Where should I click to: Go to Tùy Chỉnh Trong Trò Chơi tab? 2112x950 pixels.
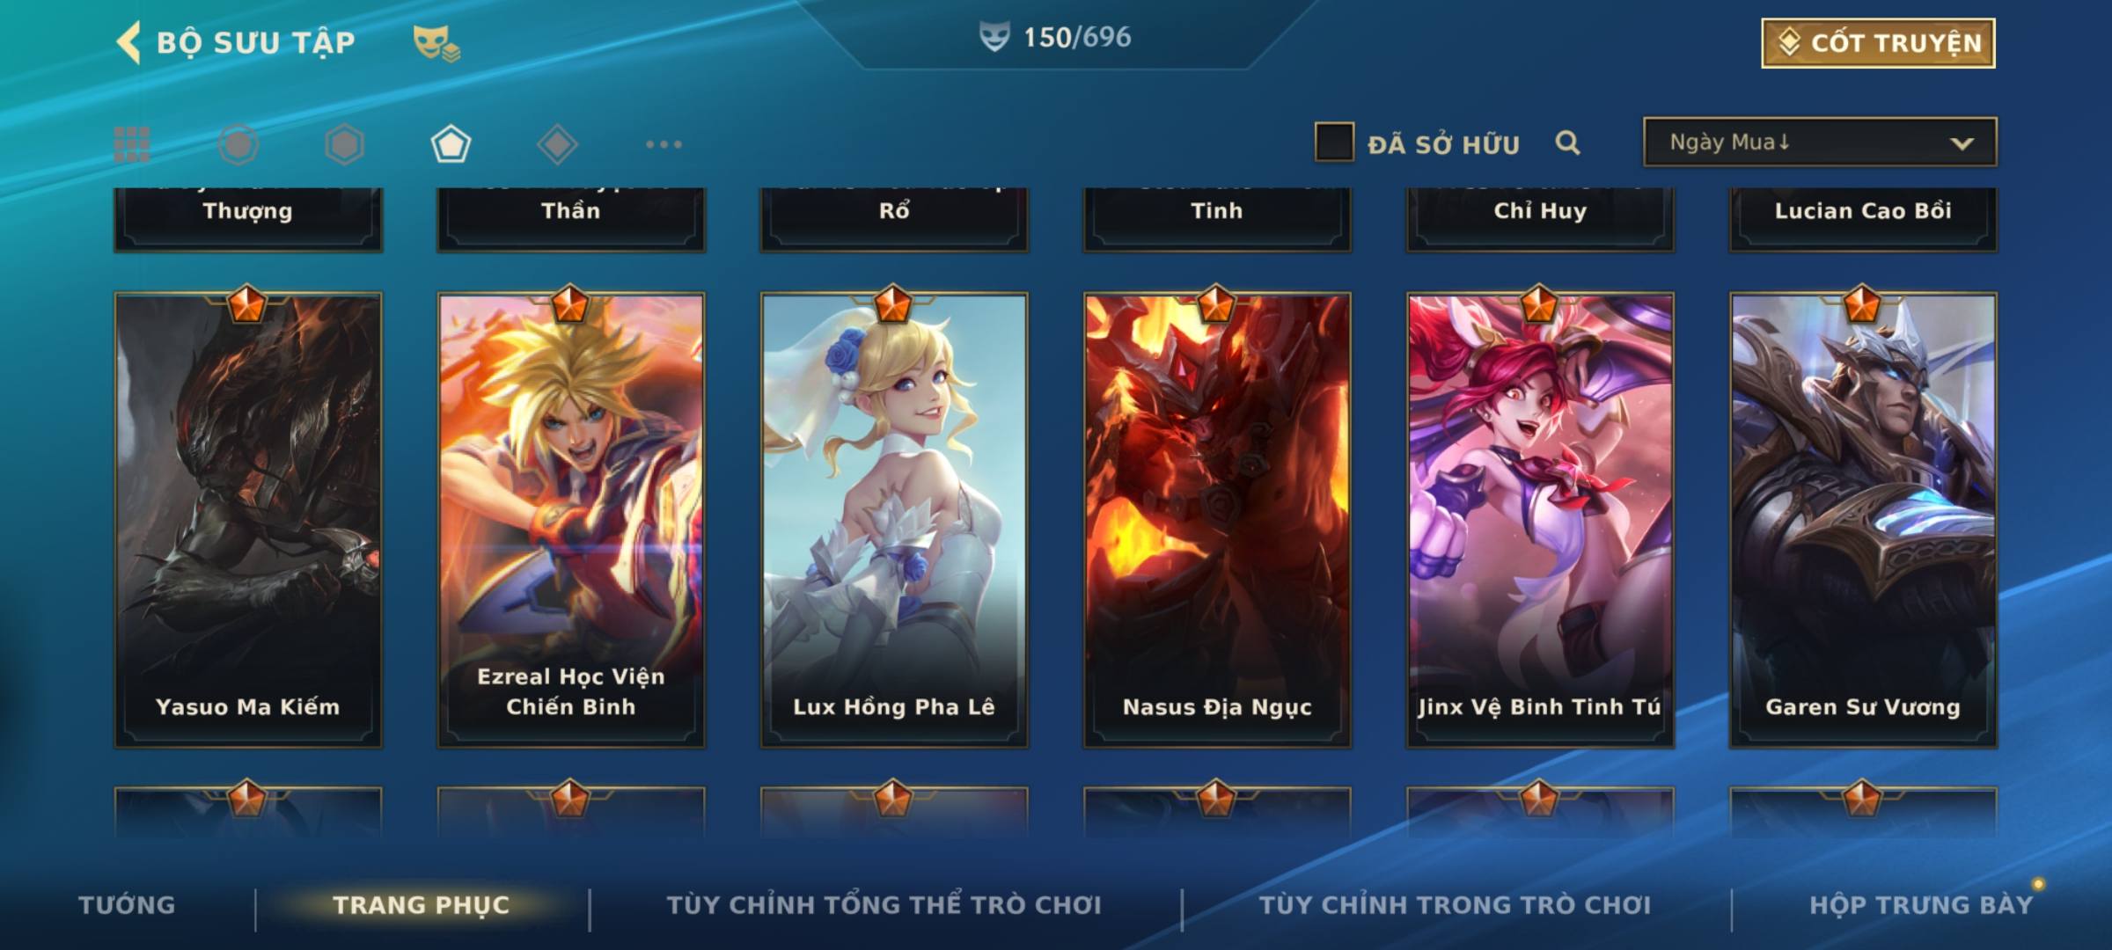(x=1455, y=904)
